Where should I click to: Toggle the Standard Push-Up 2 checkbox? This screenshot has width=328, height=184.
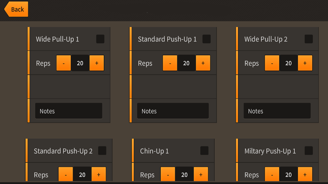(102, 151)
